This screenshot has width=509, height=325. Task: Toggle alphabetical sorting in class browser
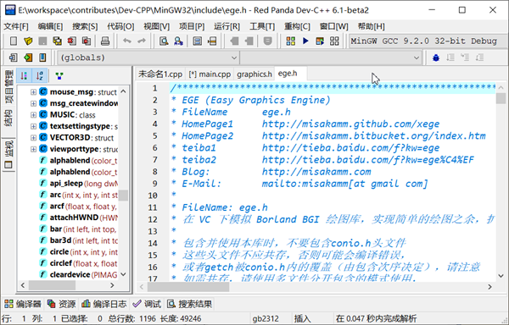[40, 75]
